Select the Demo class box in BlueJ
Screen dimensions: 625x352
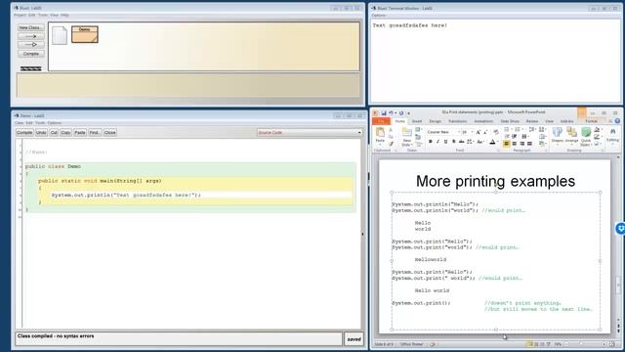[x=85, y=34]
